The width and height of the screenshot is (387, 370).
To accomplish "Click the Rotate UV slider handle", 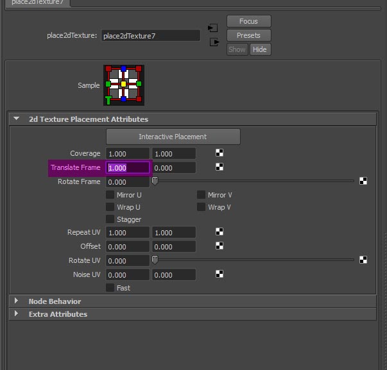I will (x=155, y=260).
